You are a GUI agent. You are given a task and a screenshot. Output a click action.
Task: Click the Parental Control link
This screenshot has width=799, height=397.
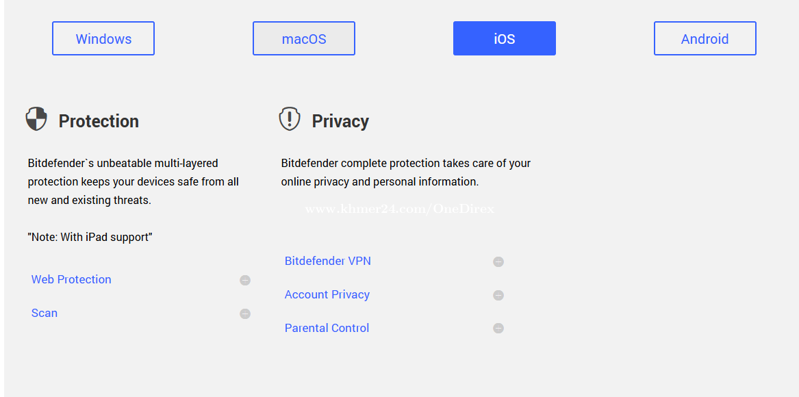point(327,328)
